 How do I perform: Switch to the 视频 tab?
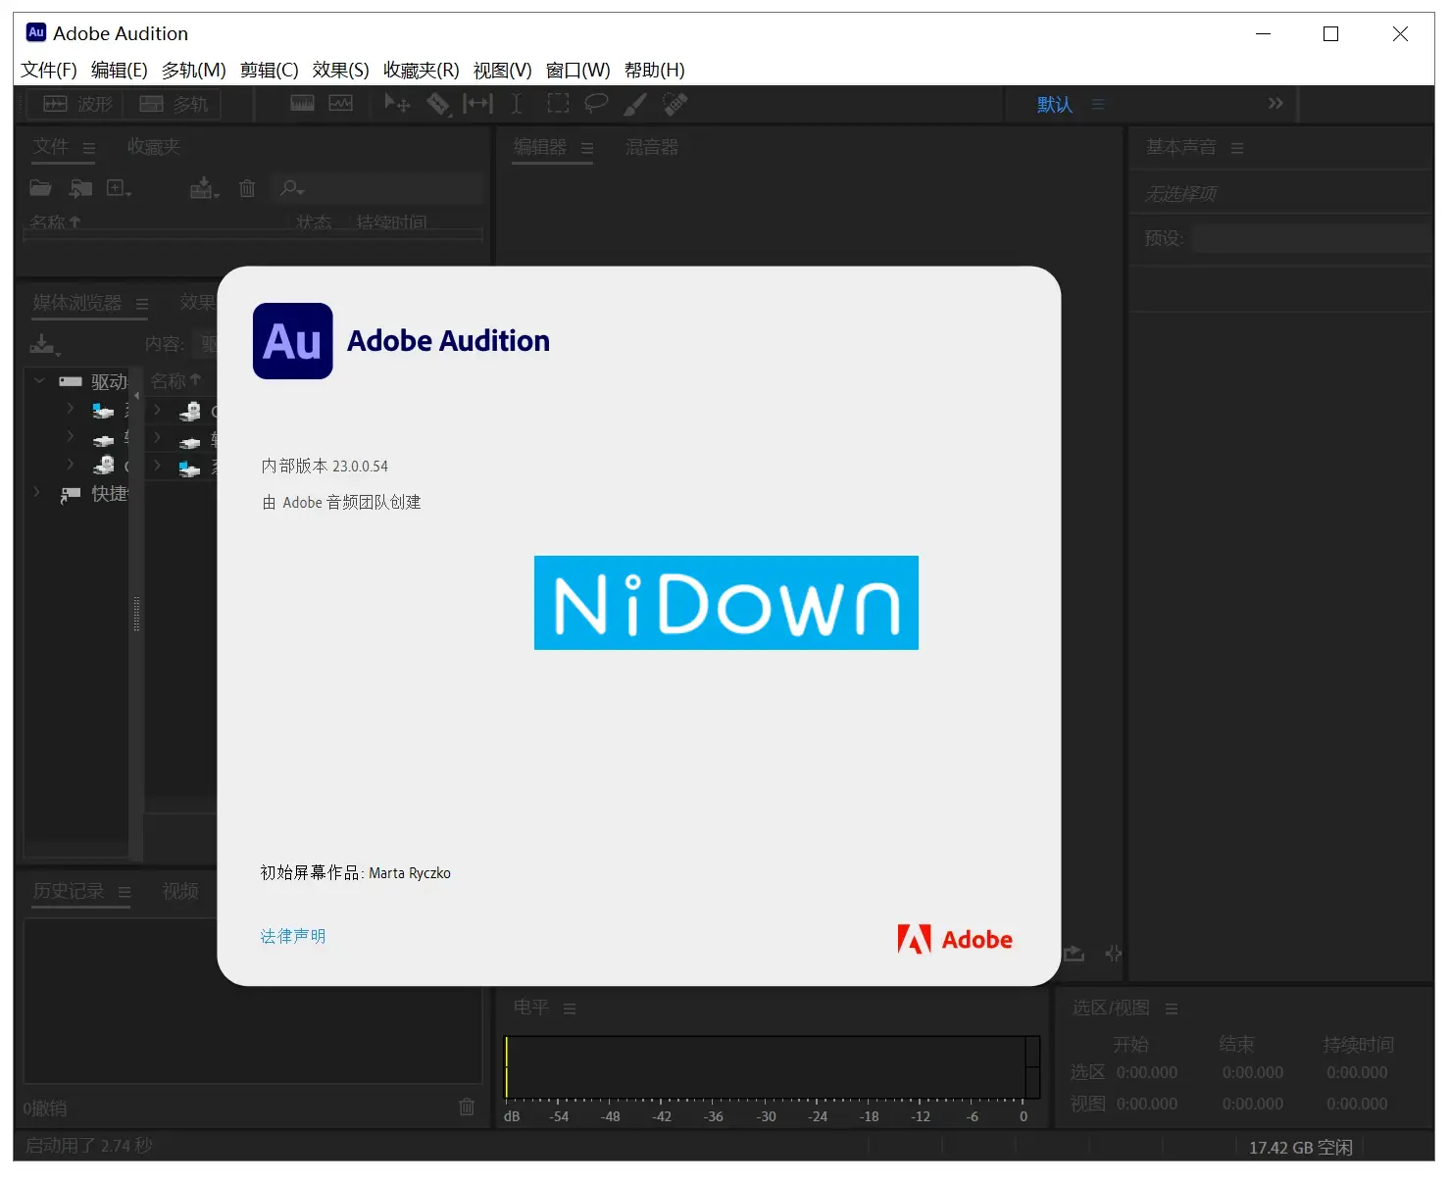(180, 890)
